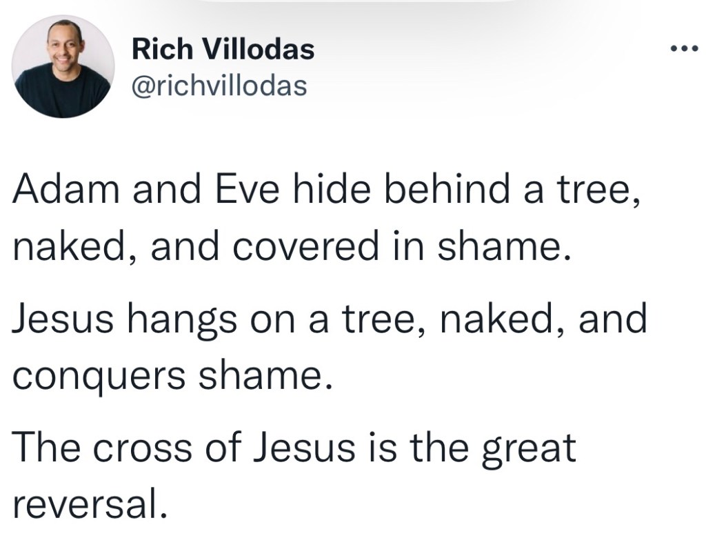Click the word 'Adam' in the tweet
Image resolution: width=706 pixels, height=538 pixels.
[x=65, y=191]
